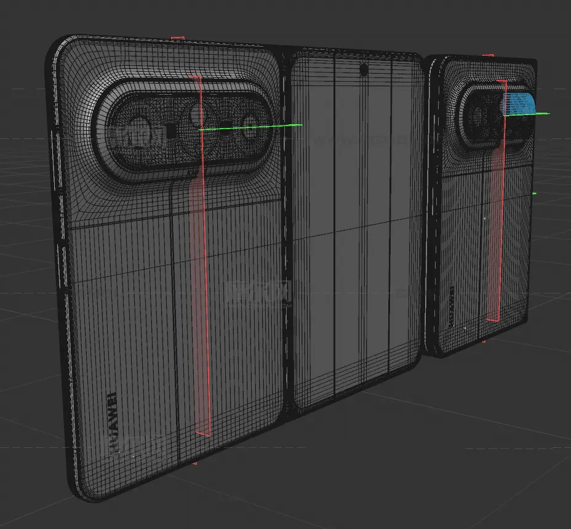Click the green marker right of the small phone
The width and height of the screenshot is (571, 529).
pos(534,194)
